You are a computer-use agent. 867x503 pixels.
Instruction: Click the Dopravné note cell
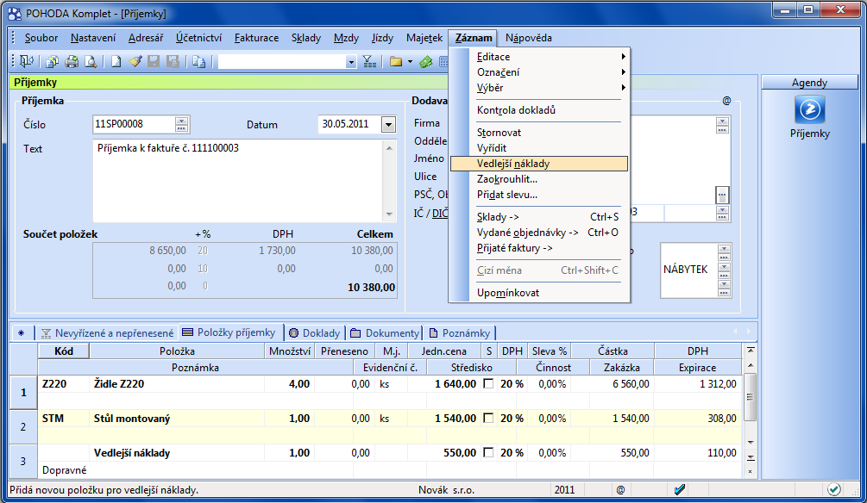pos(195,470)
